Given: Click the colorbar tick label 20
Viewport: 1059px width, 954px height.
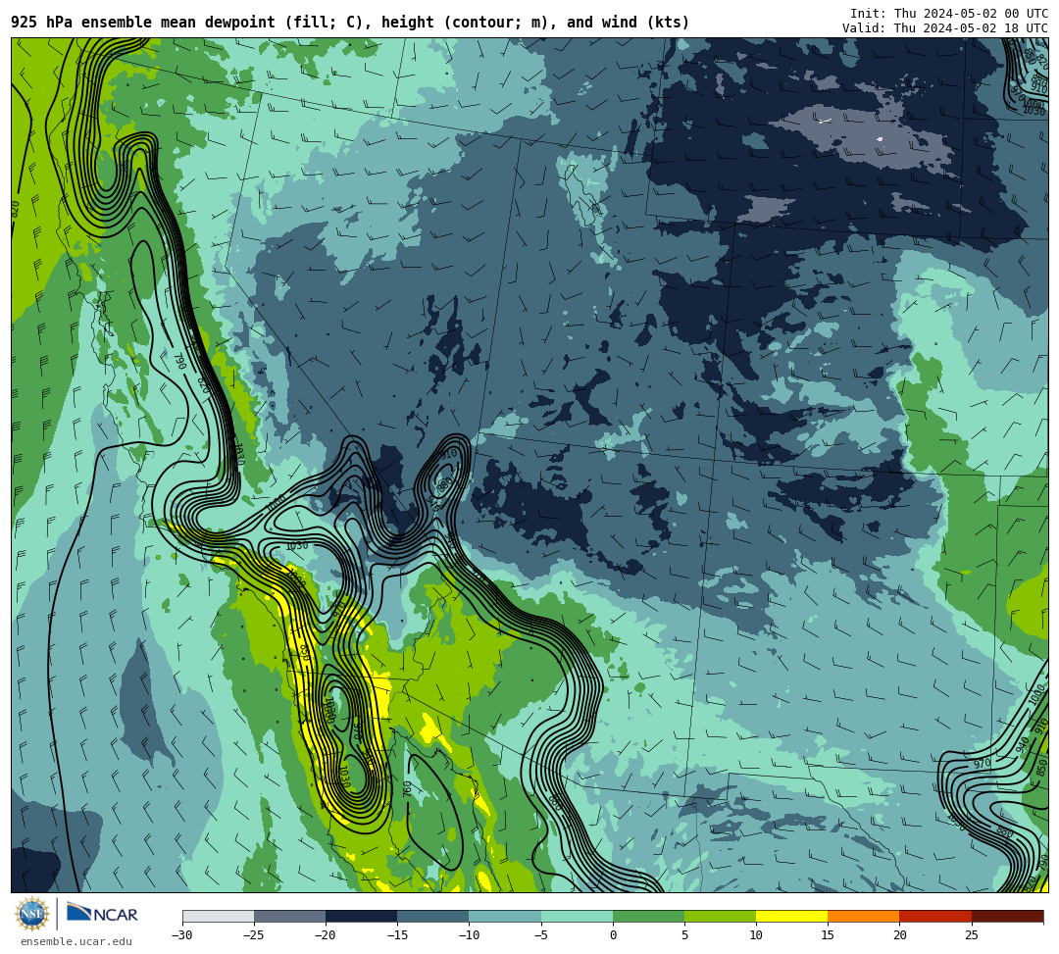Looking at the screenshot, I should coord(899,935).
